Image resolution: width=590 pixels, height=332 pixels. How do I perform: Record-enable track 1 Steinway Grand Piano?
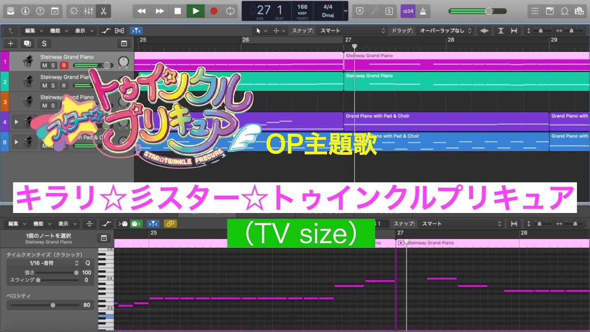(x=64, y=65)
